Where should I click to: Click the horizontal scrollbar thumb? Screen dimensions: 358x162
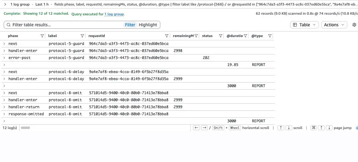[25, 128]
